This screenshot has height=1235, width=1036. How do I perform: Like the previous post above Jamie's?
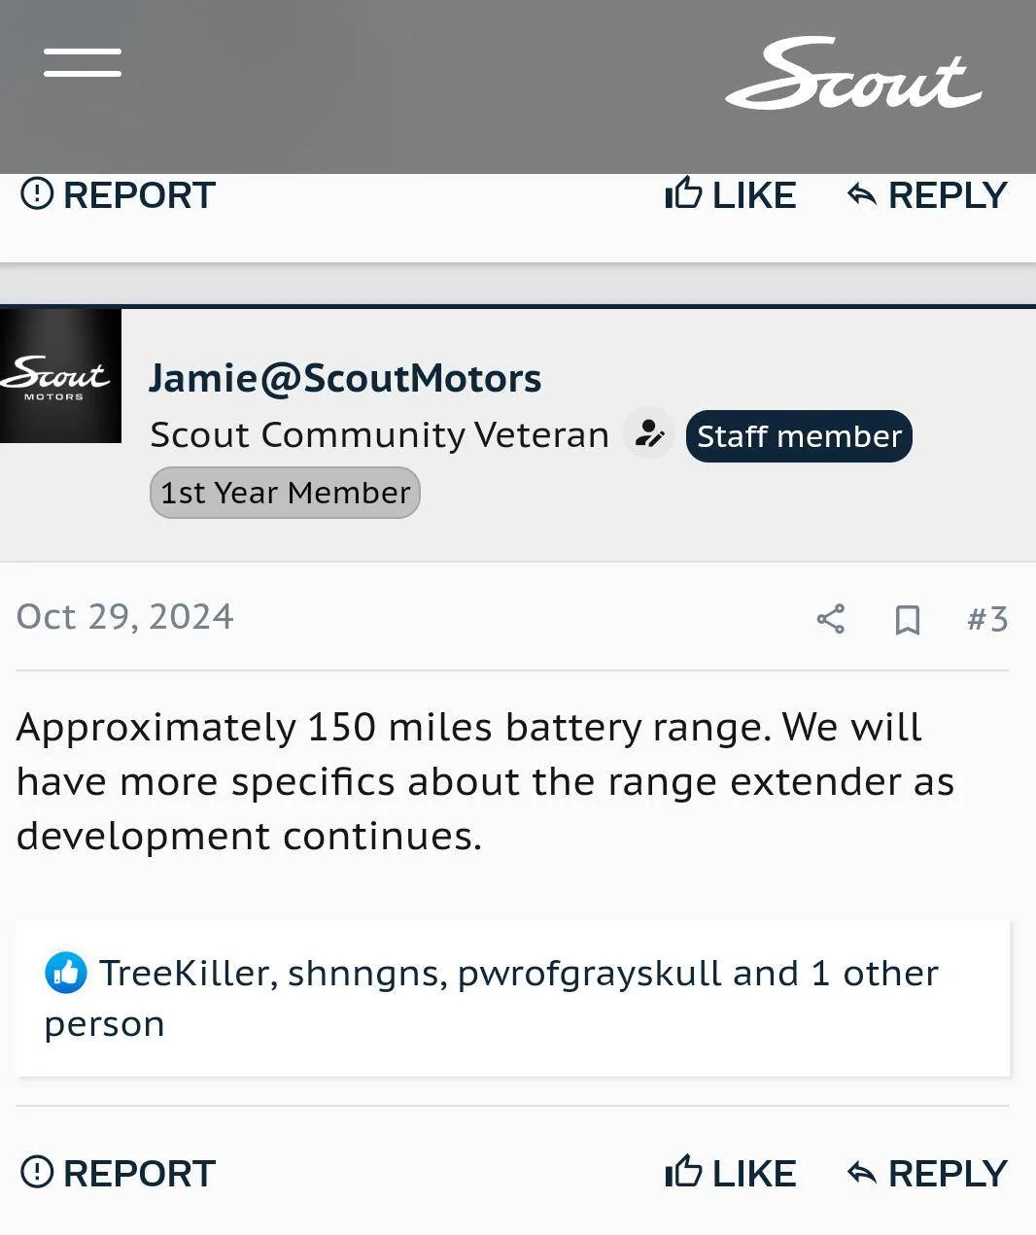[731, 195]
